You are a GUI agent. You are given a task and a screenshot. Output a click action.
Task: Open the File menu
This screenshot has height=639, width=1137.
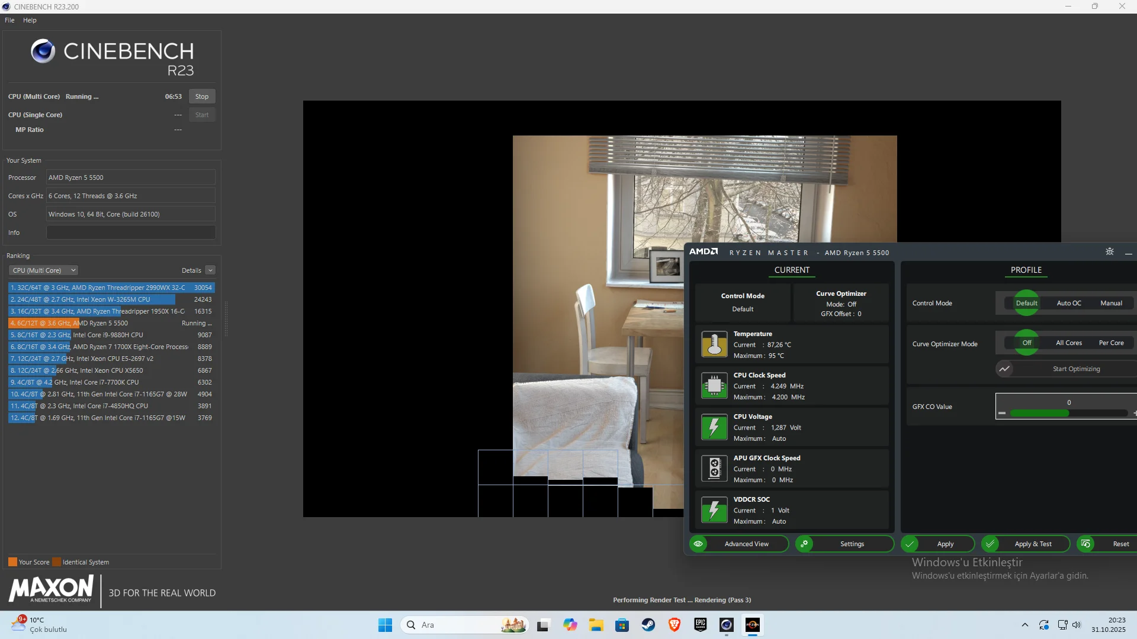point(9,20)
